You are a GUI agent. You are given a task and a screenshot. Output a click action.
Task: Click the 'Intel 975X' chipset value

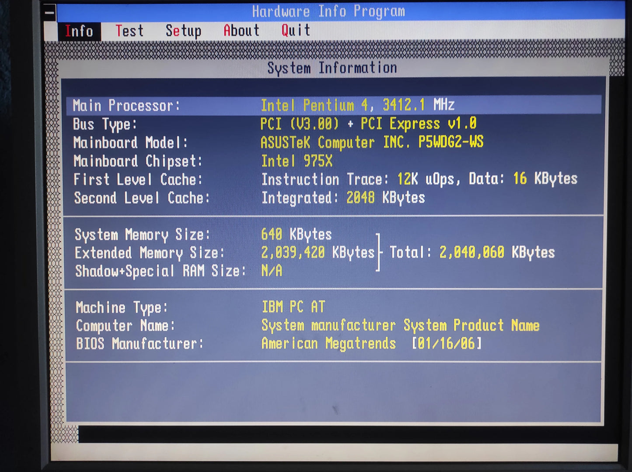pos(297,161)
